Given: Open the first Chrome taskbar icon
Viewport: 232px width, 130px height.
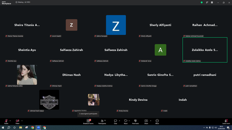Looking at the screenshot, I should [33, 127].
